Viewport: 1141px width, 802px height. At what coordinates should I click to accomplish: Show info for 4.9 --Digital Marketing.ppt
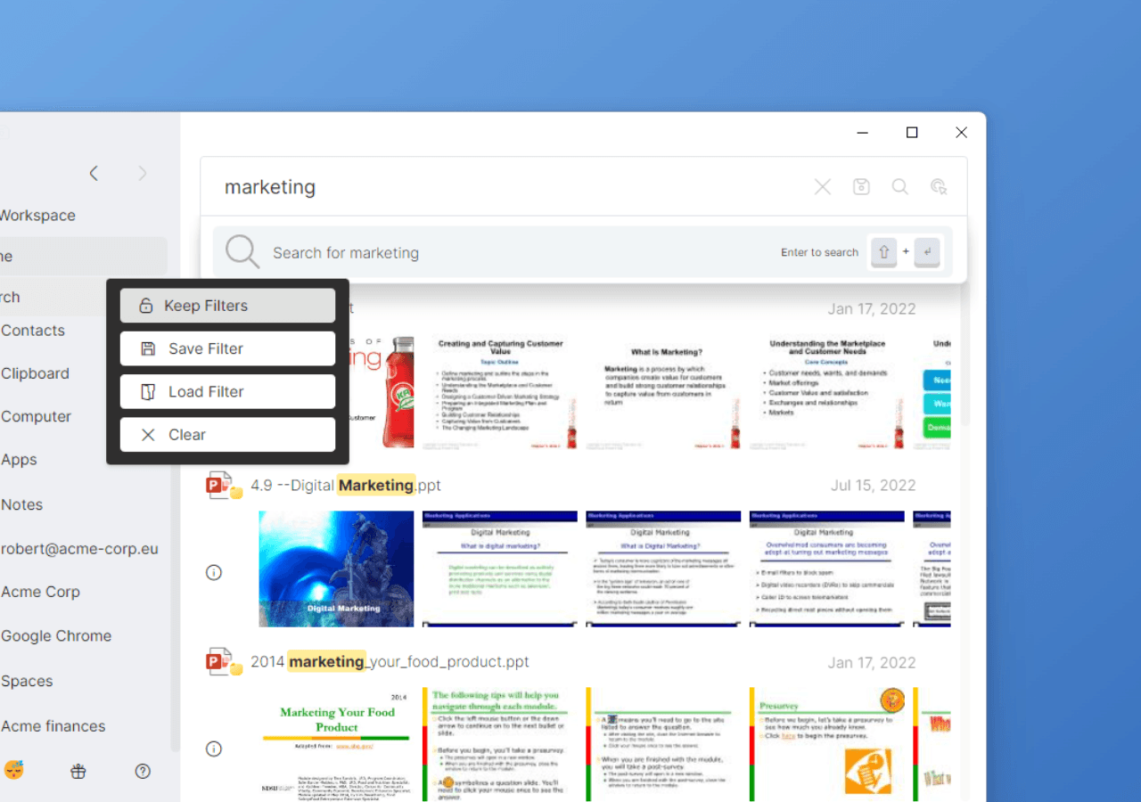pos(214,573)
